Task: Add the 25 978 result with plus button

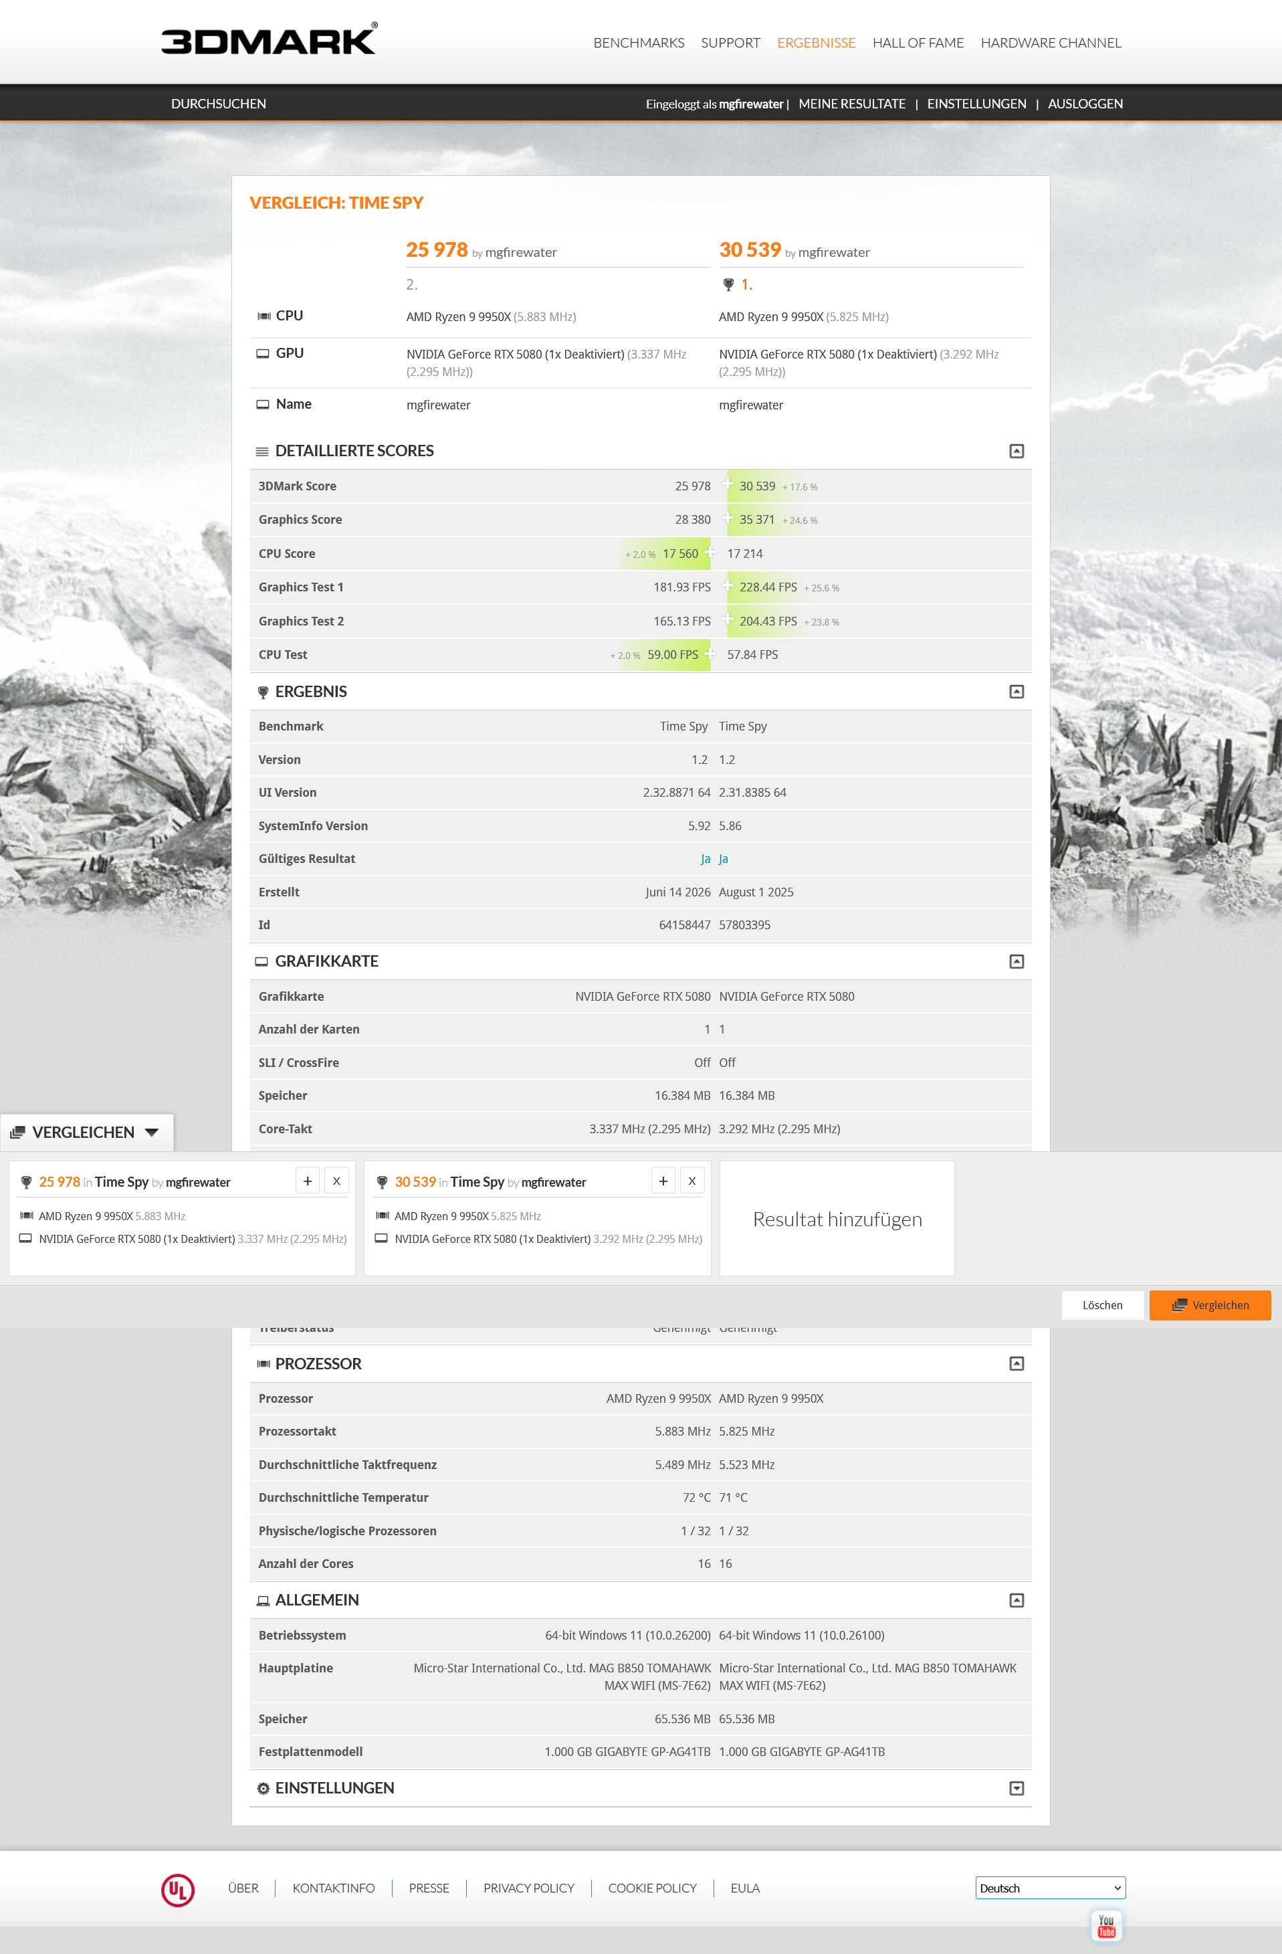Action: coord(308,1181)
